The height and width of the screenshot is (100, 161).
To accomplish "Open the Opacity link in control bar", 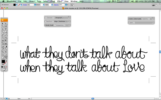I will 56,5.
